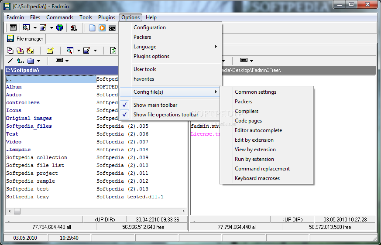Click the orange play icon

click(102, 28)
